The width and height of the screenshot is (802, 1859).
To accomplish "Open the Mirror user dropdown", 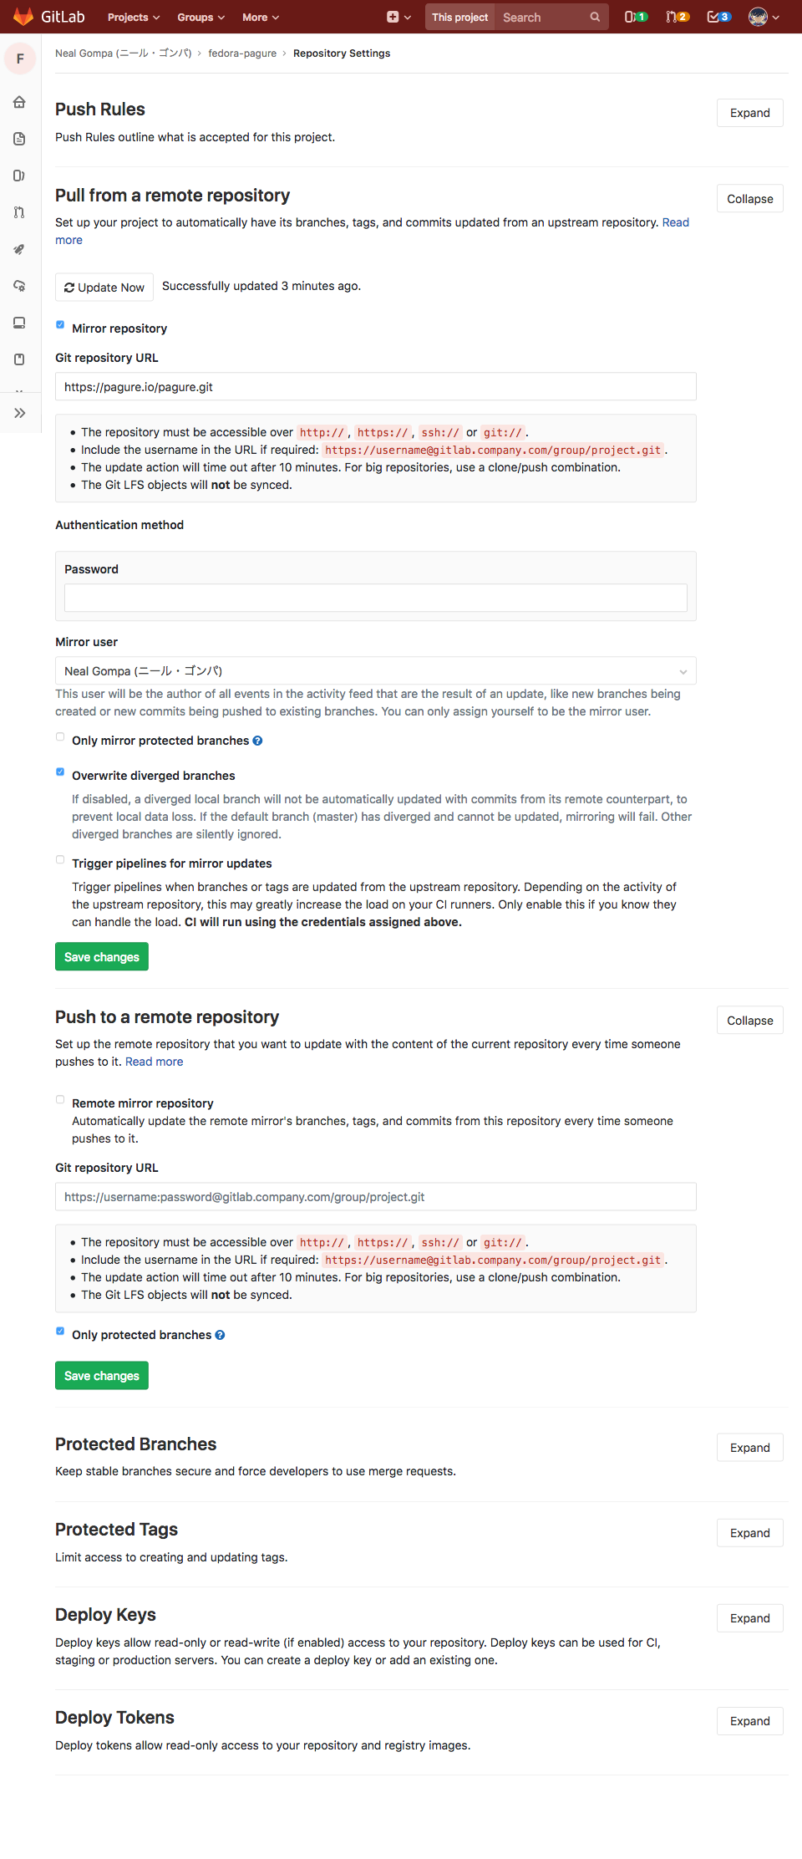I will (376, 671).
